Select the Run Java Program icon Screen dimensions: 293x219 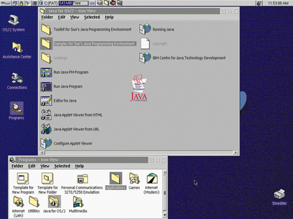point(46,86)
